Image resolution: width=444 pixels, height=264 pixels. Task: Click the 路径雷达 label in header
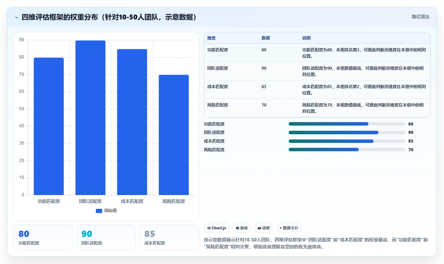[420, 17]
